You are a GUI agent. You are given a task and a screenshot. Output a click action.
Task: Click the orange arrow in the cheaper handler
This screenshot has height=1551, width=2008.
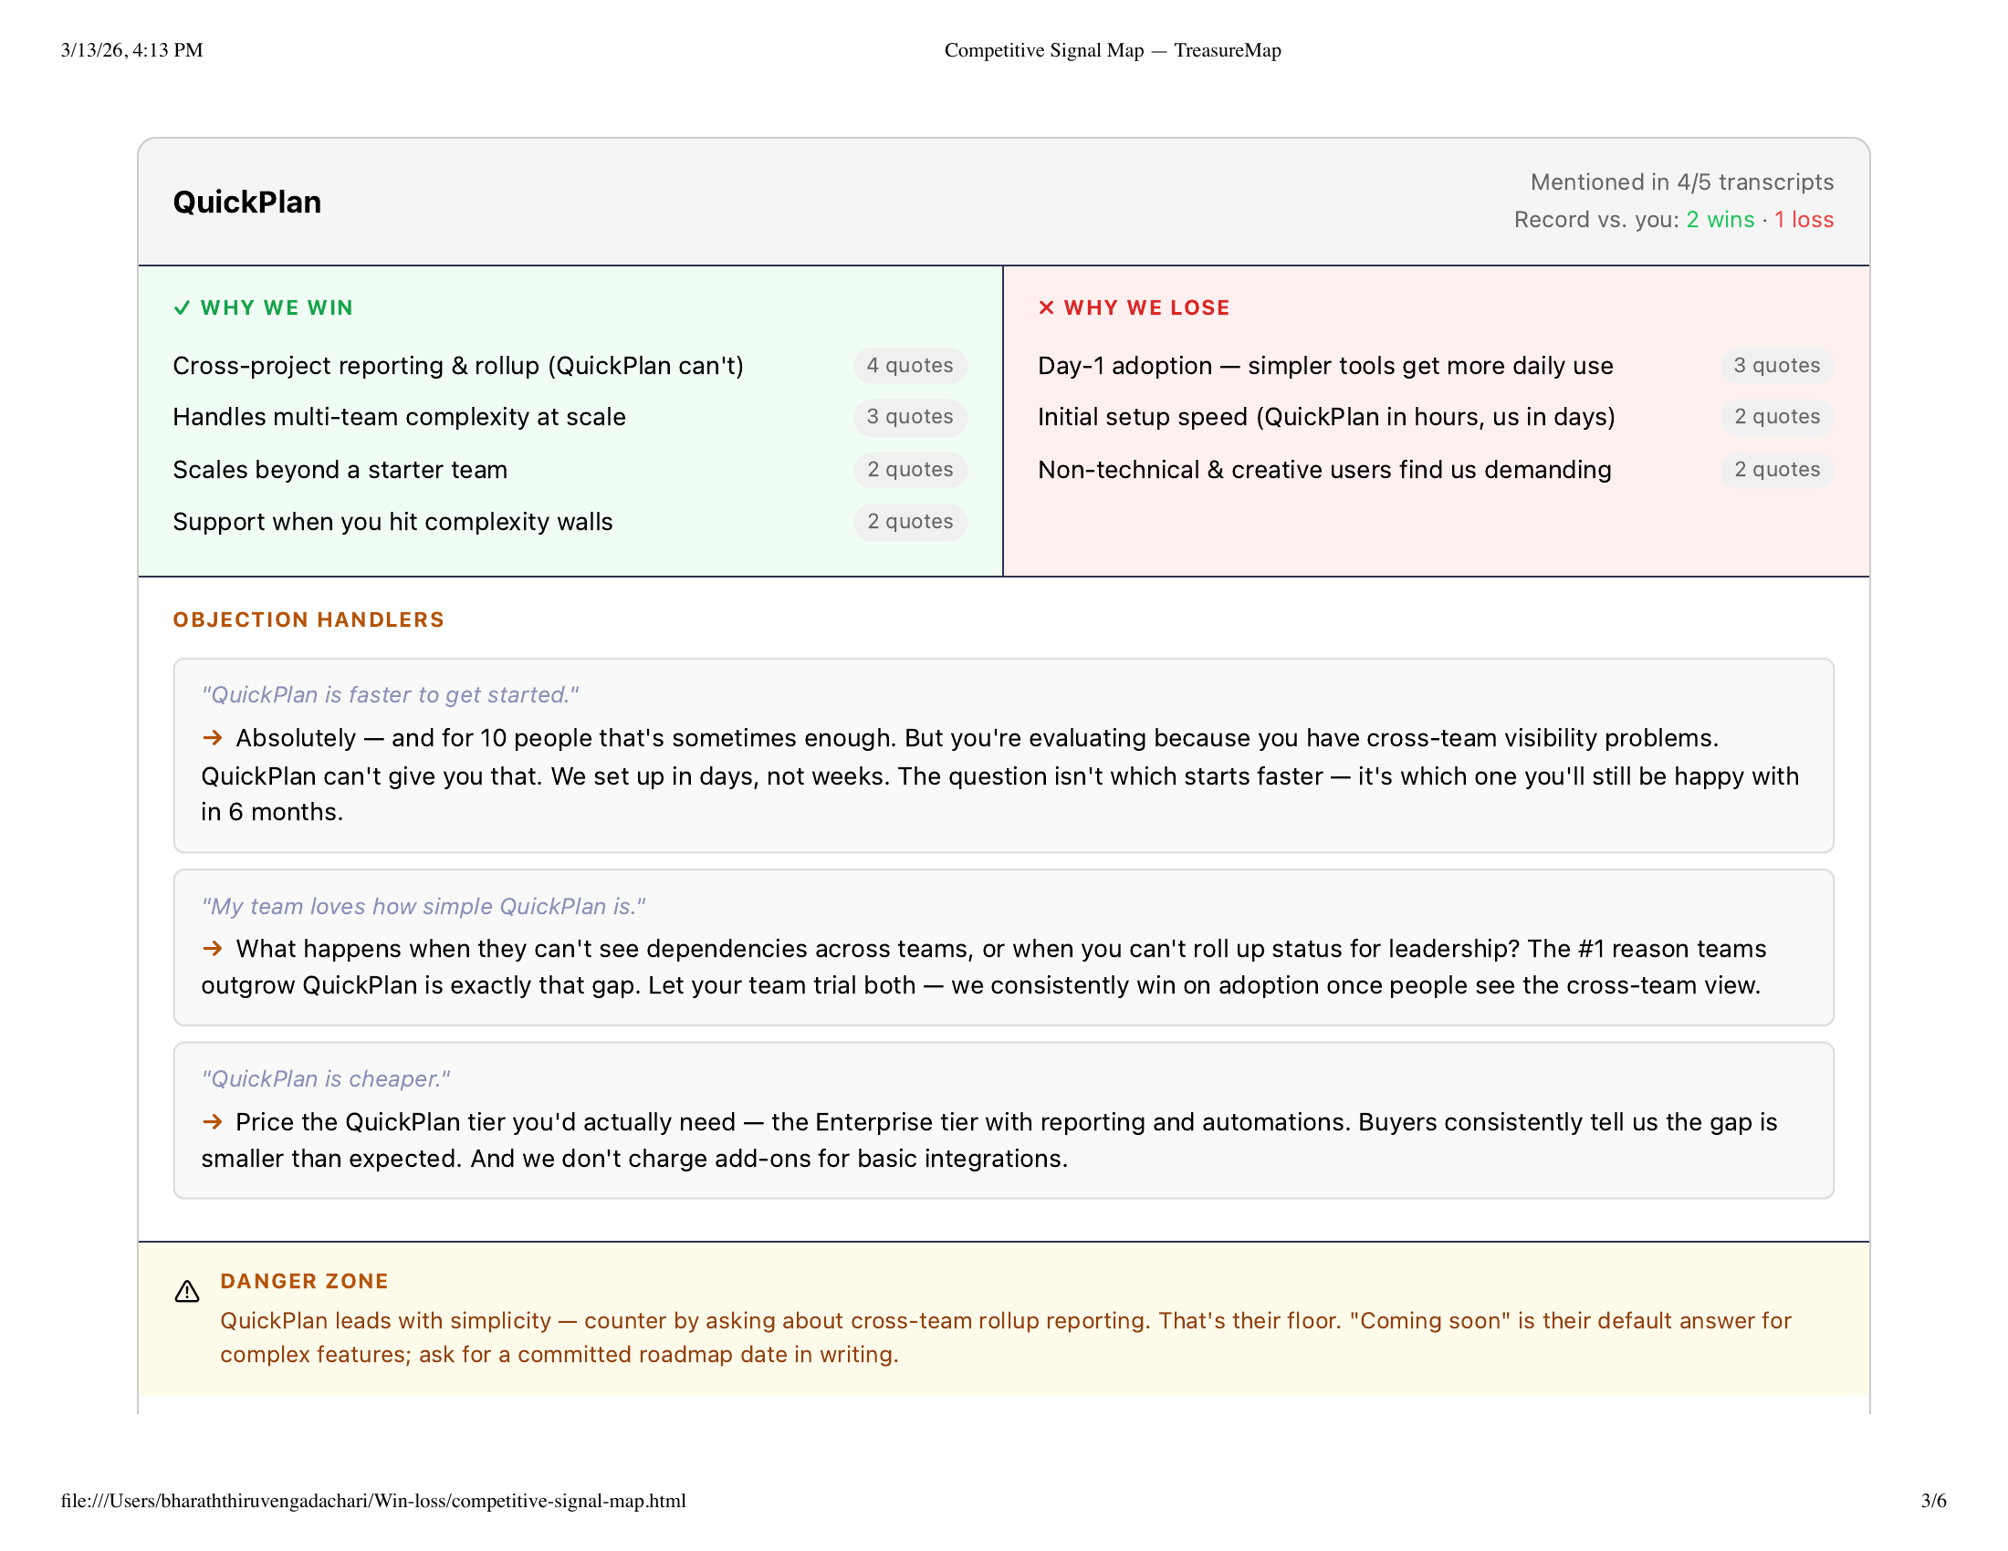213,1122
